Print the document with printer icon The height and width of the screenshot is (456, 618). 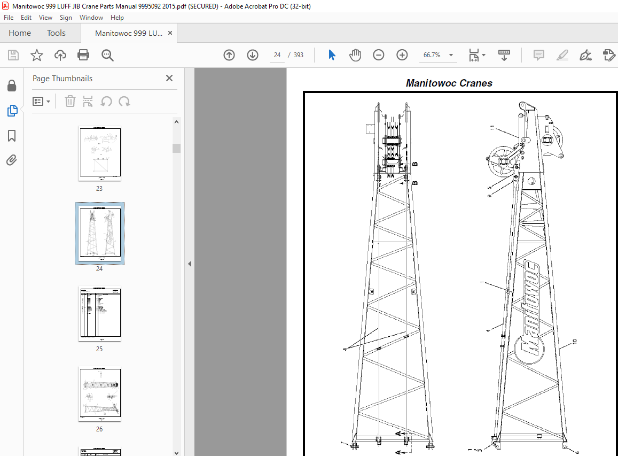click(x=83, y=55)
